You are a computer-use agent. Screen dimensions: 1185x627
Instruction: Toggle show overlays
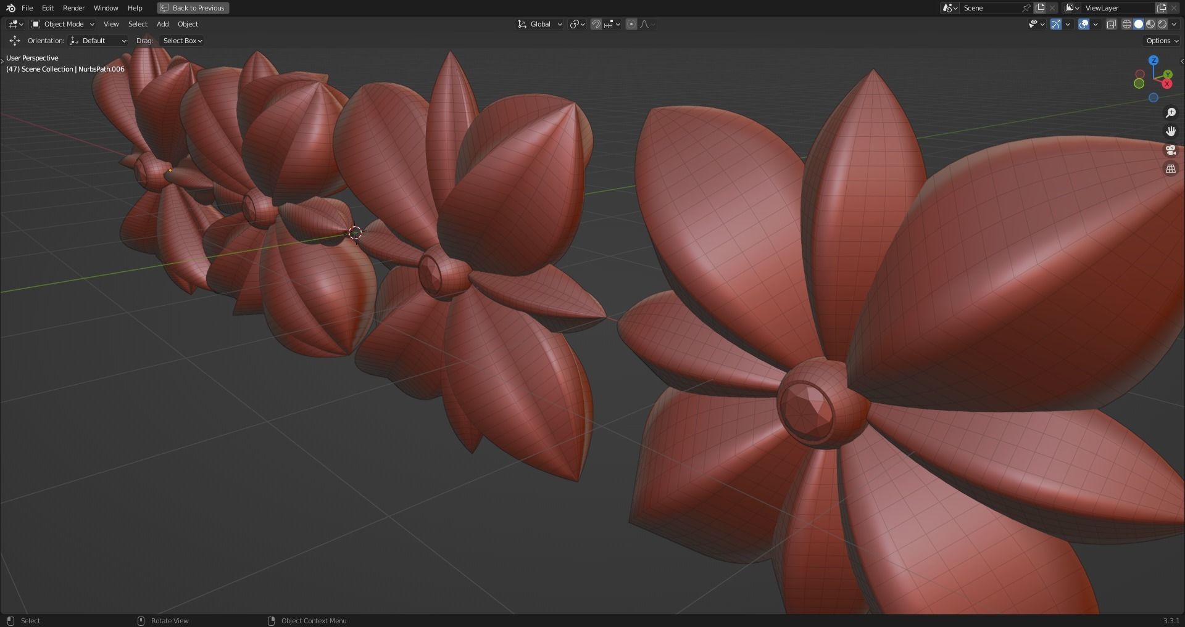click(x=1083, y=24)
